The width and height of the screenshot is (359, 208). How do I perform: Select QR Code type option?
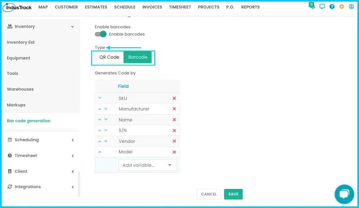109,57
